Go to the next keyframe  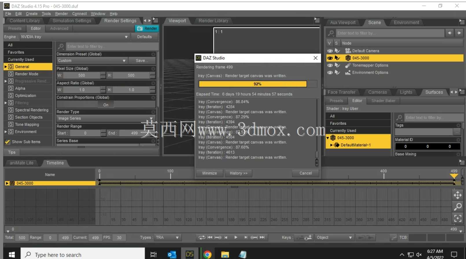click(x=254, y=237)
